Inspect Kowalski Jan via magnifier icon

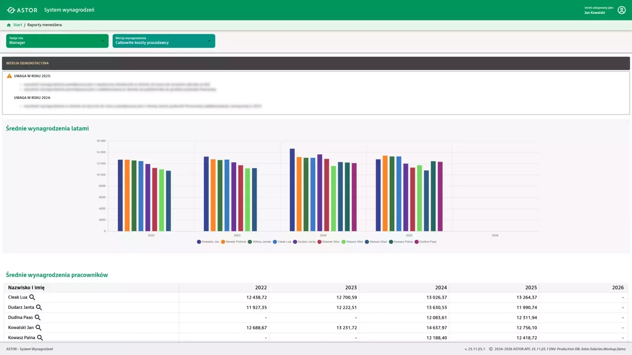click(x=38, y=327)
